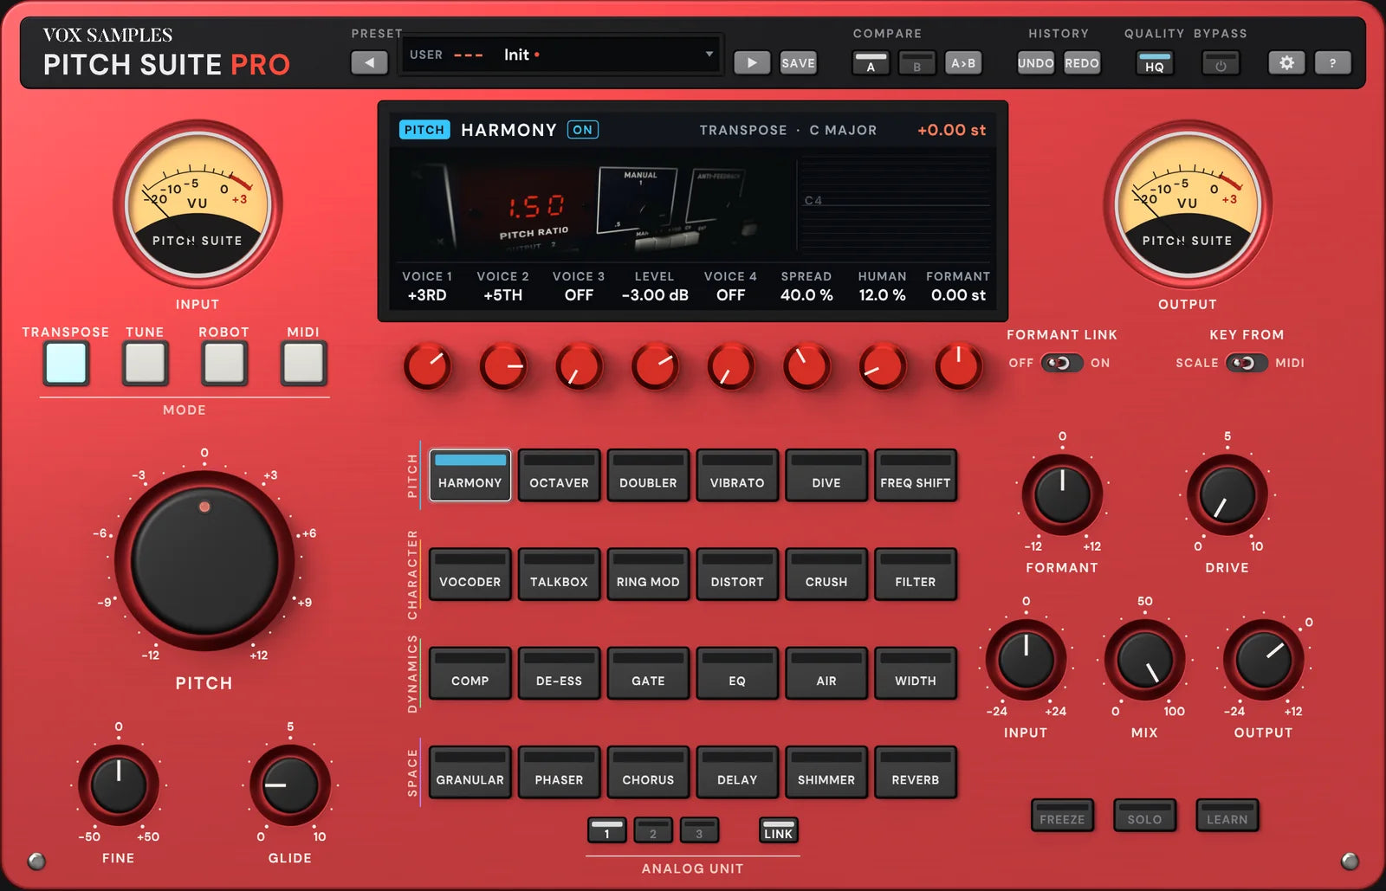Open the Doubler pitch module
This screenshot has height=891, width=1386.
648,475
